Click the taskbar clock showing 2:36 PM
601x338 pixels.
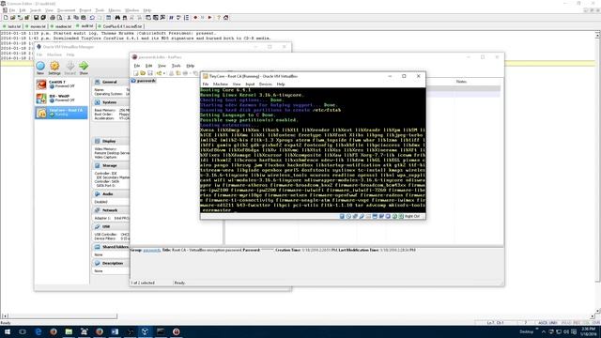588,331
